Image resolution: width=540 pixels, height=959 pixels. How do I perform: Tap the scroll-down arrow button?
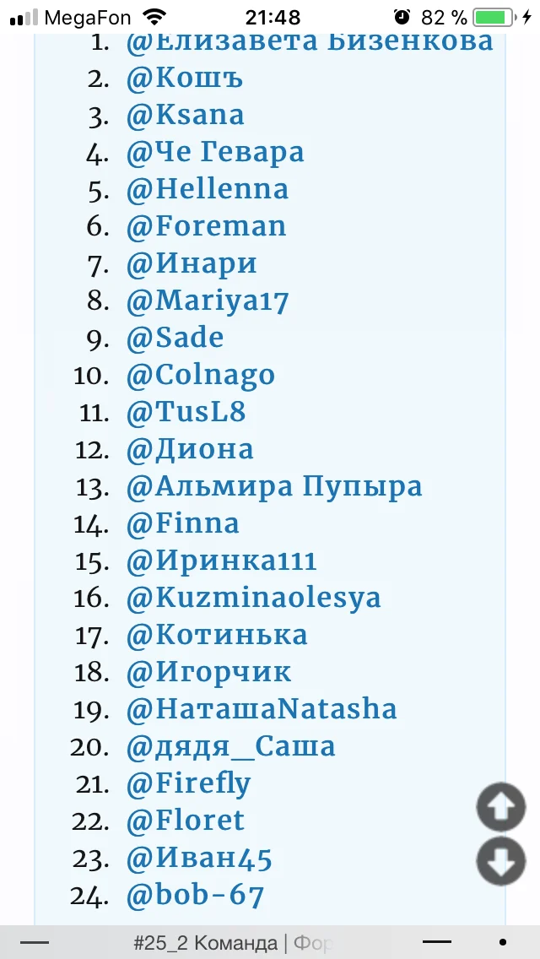pos(501,862)
